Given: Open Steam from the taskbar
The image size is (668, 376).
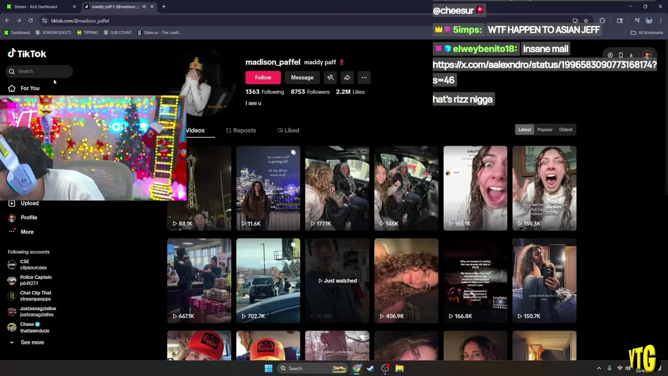Looking at the screenshot, I should [x=371, y=368].
